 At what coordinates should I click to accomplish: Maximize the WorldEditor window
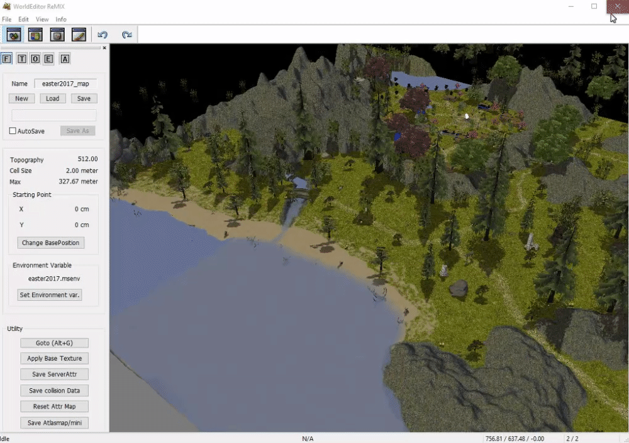[594, 6]
